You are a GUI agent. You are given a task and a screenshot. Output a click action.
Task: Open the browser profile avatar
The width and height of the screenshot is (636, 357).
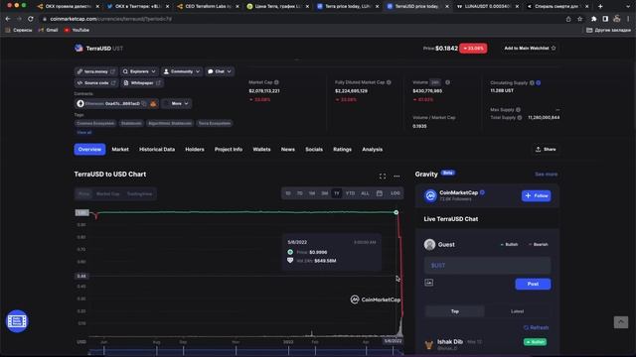(617, 19)
